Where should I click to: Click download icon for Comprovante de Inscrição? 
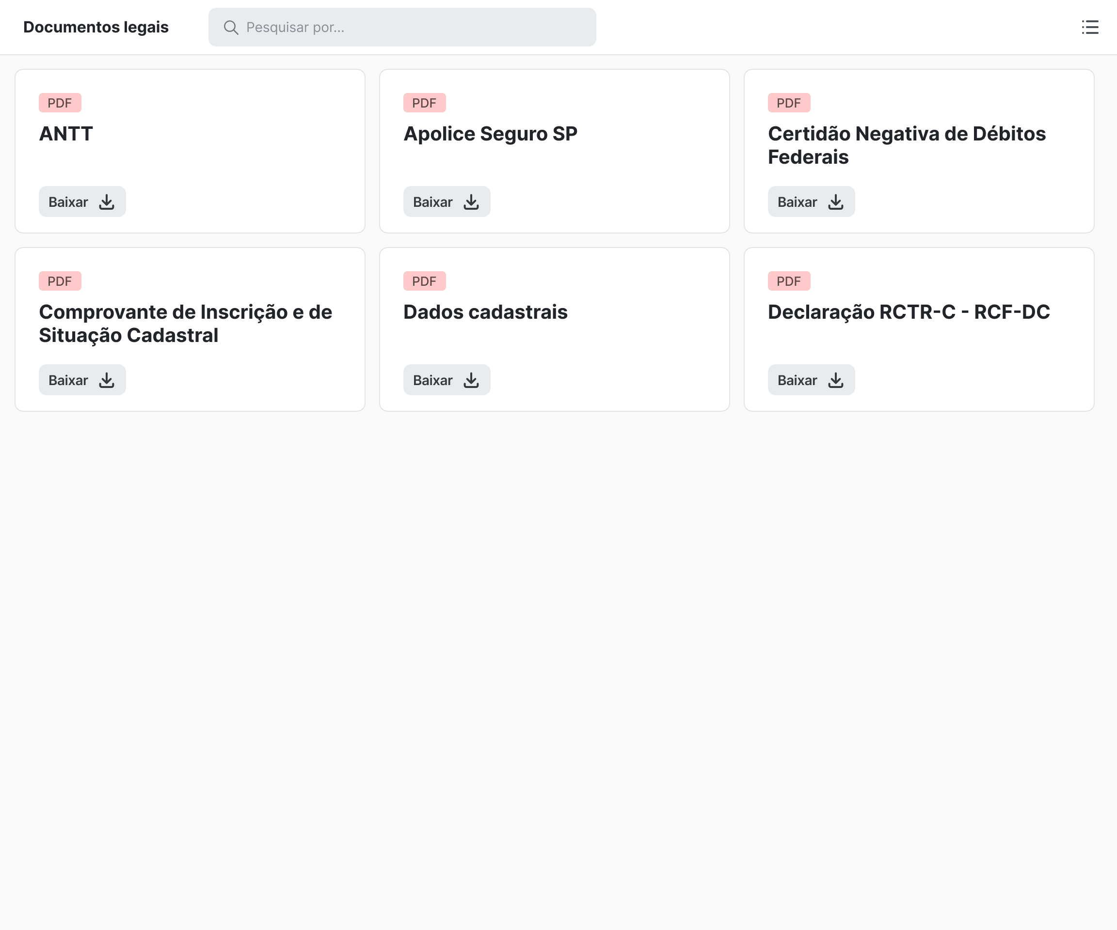click(x=107, y=380)
